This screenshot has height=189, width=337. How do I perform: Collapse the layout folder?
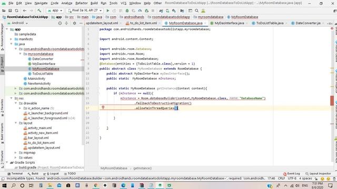click(16, 123)
